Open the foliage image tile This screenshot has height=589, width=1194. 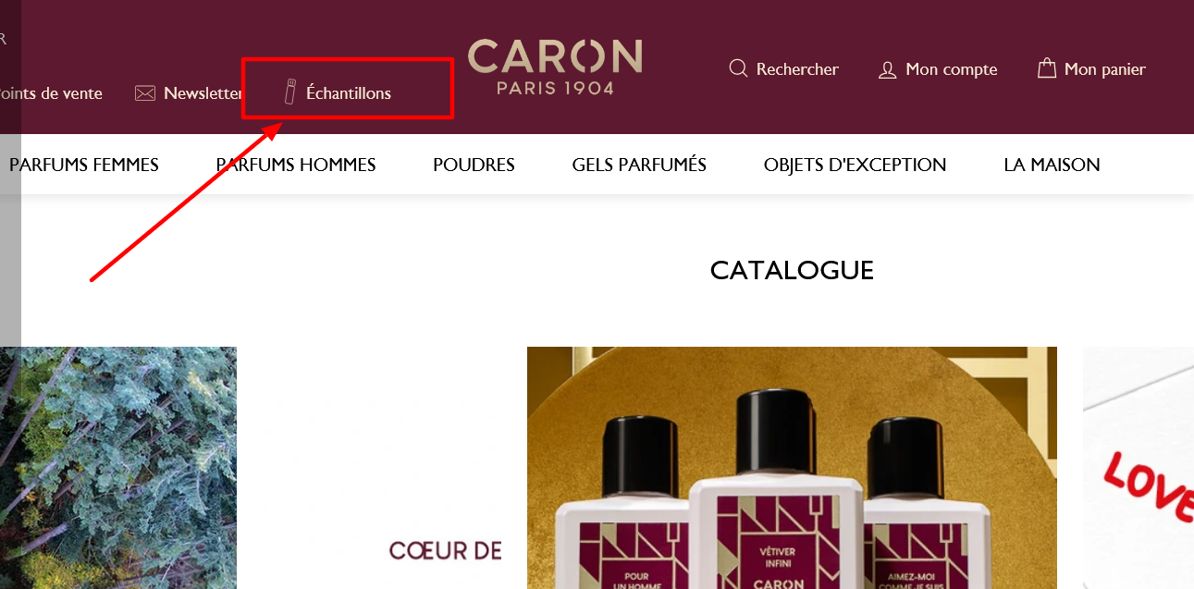tap(118, 468)
